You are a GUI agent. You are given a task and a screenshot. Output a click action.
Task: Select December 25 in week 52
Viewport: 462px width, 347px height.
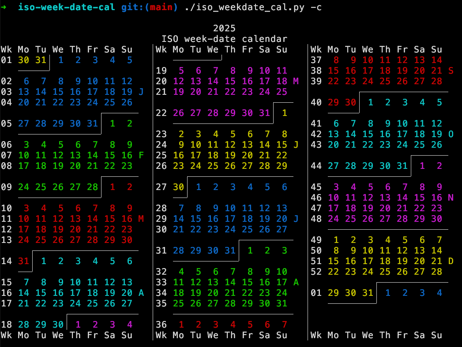385,272
